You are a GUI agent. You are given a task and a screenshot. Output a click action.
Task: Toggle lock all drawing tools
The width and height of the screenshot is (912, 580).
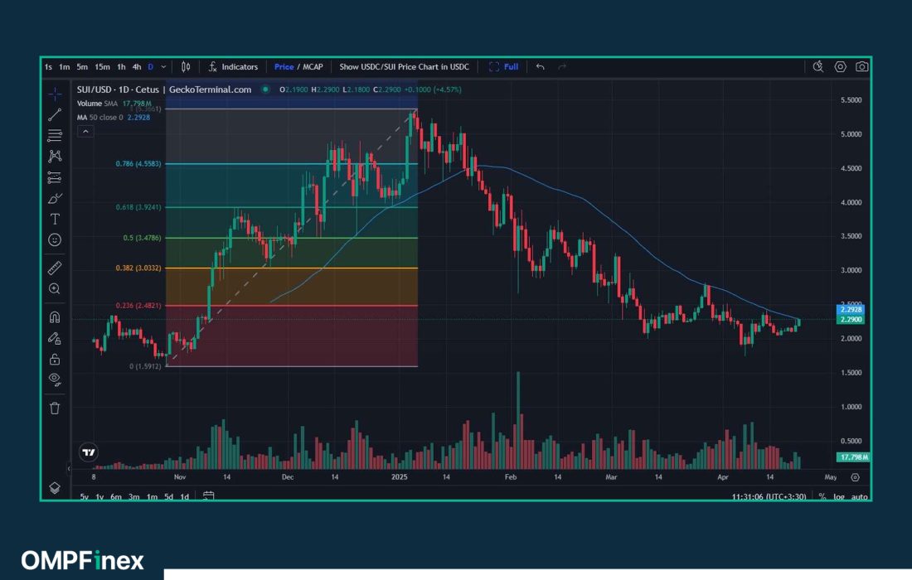pos(55,359)
